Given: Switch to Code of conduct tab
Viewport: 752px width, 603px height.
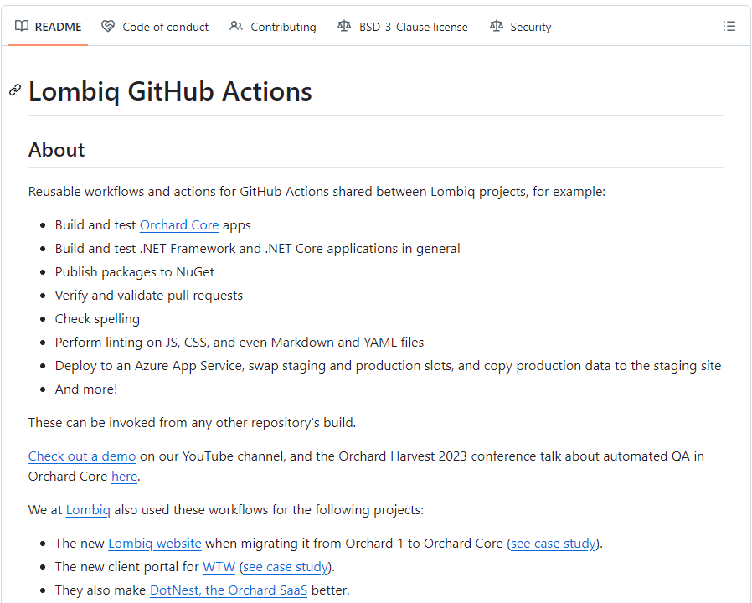Looking at the screenshot, I should (155, 27).
